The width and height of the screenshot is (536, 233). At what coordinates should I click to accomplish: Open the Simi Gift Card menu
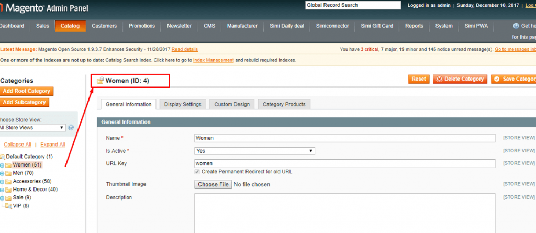tap(377, 26)
